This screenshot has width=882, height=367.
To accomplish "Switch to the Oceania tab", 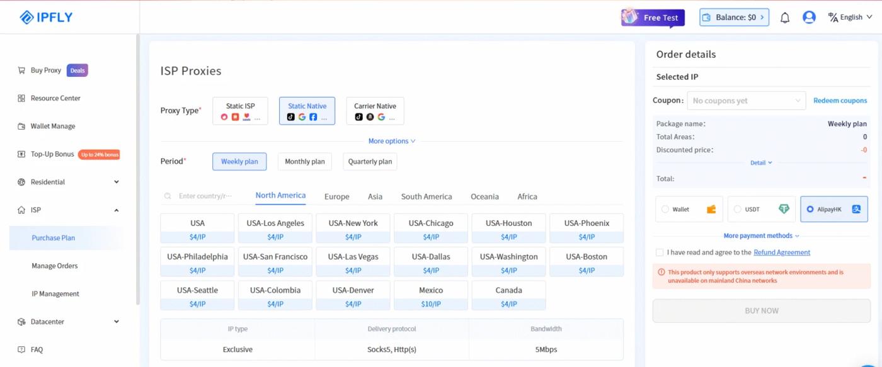I will pos(484,196).
